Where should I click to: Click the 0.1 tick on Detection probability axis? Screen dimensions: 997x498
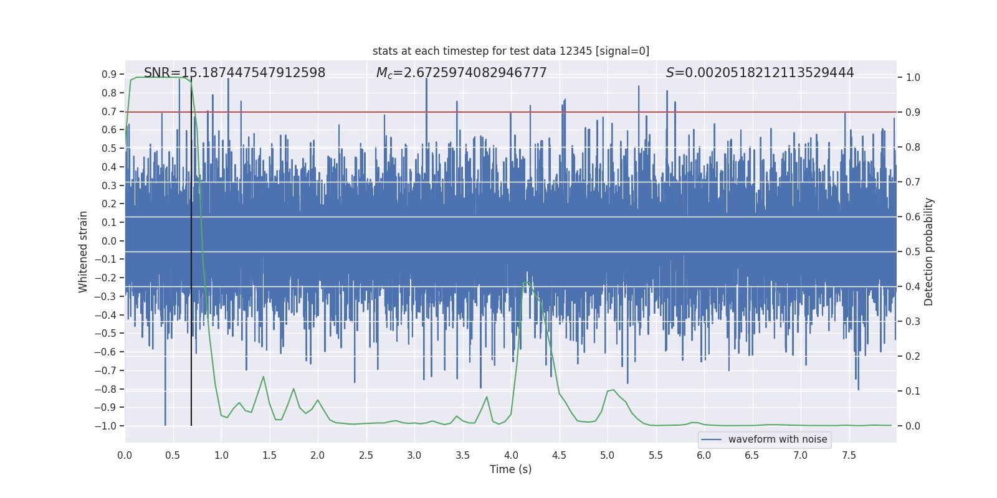click(x=913, y=392)
